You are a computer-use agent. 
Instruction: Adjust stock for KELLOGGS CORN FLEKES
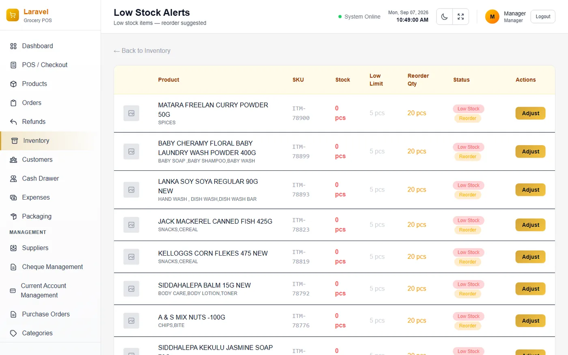(530, 257)
